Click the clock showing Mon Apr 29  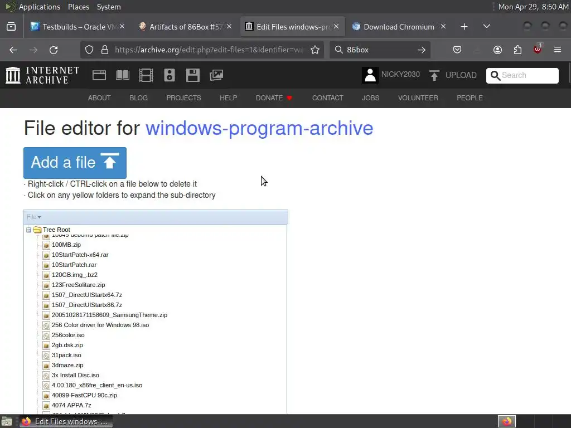[533, 7]
